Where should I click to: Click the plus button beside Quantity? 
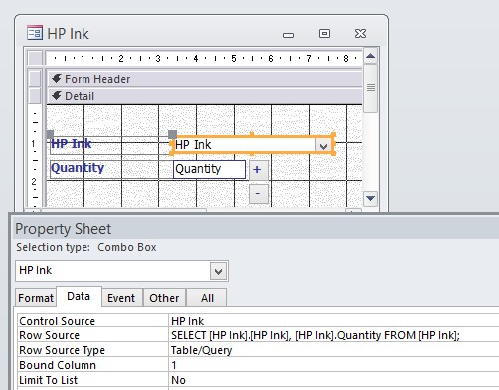tap(258, 170)
